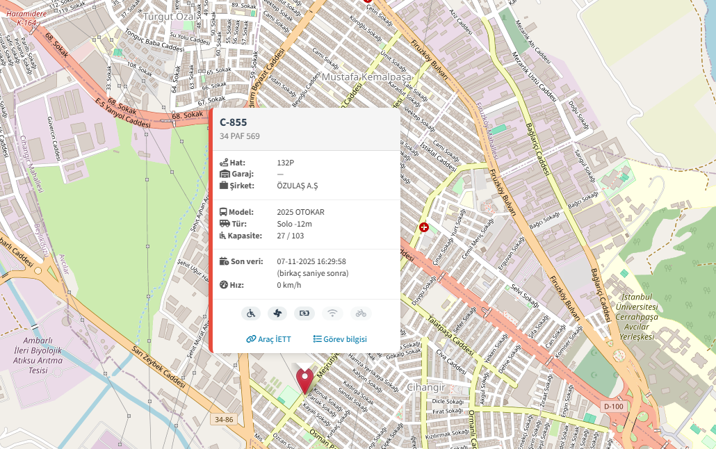This screenshot has height=449, width=716.
Task: Click the USB charging battery icon
Action: 304,313
